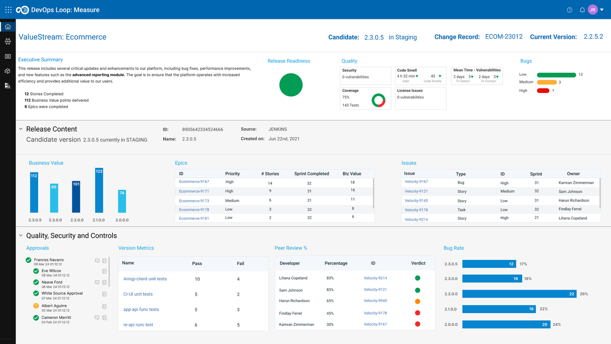The image size is (611, 344).
Task: Click the green Release Readiness indicator
Action: [x=291, y=85]
